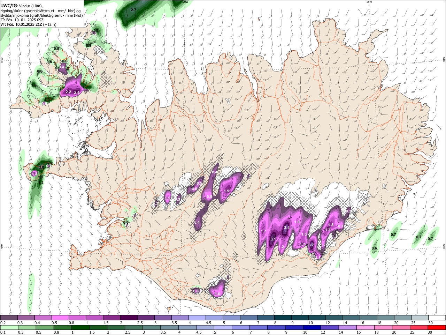The width and height of the screenshot is (446, 335).
Task: Select the 3 swatch in the lower rain legend
Action: (152, 327)
